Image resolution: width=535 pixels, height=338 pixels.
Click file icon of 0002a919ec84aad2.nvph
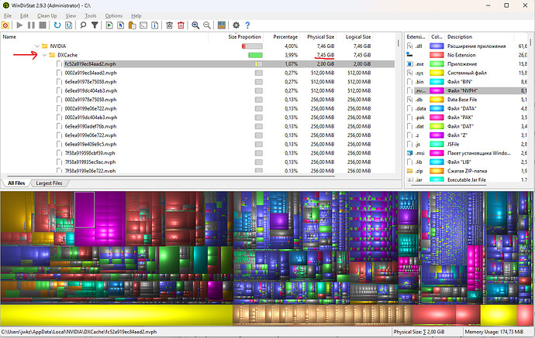59,73
